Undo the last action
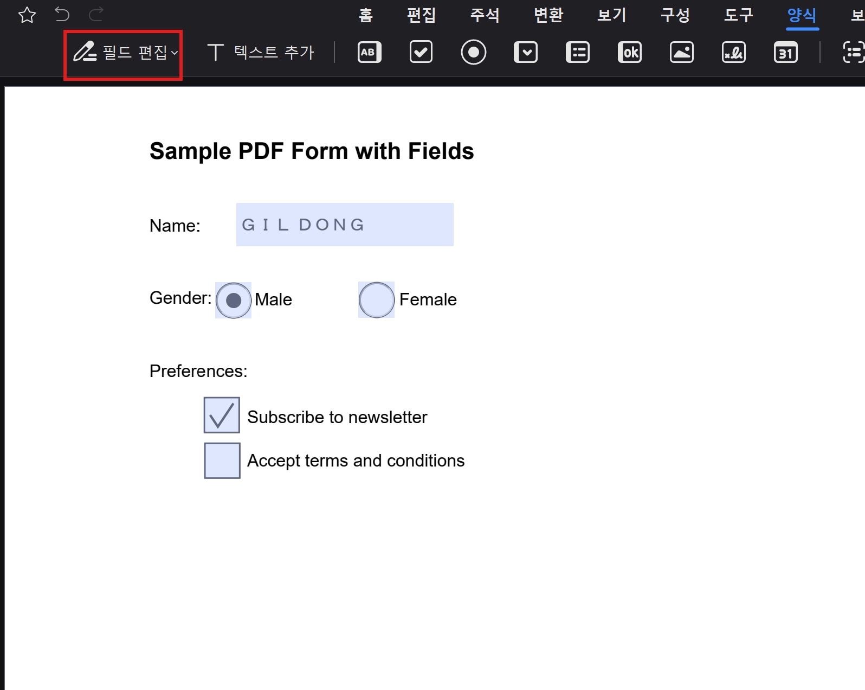The height and width of the screenshot is (690, 865). click(x=62, y=14)
